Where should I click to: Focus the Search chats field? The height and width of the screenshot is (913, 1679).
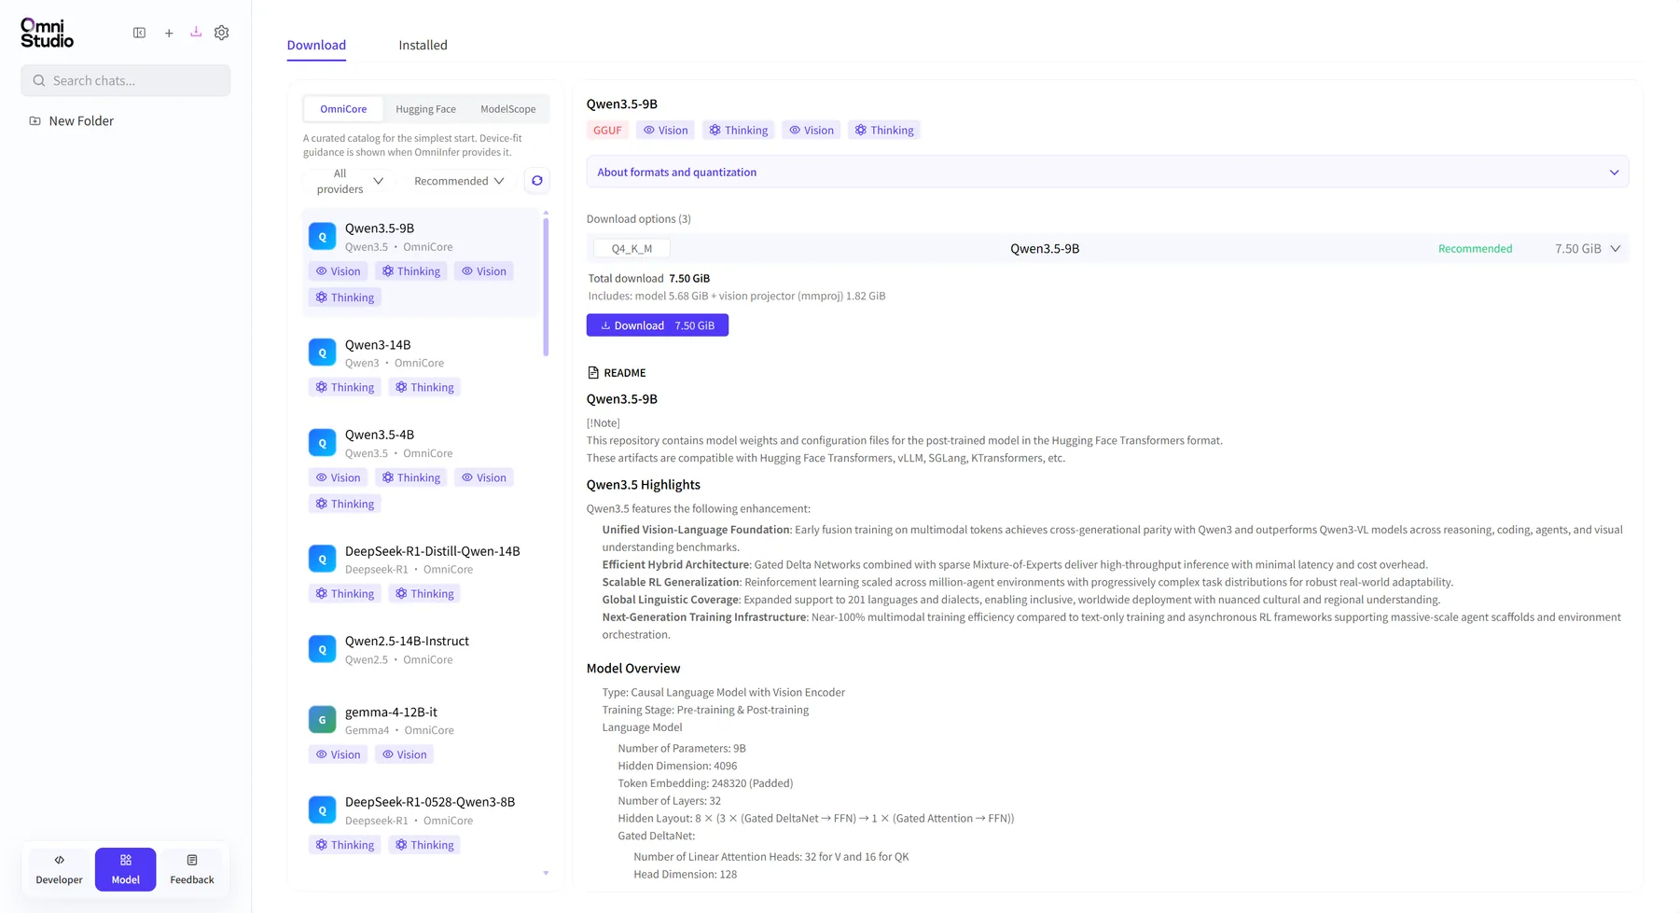point(126,81)
